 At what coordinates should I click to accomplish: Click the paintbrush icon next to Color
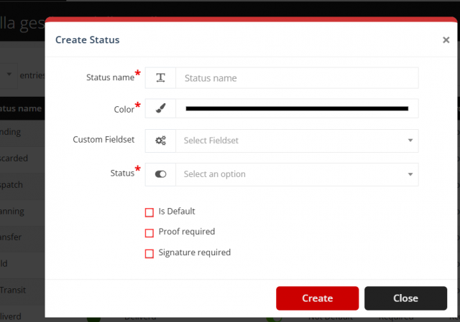[160, 108]
